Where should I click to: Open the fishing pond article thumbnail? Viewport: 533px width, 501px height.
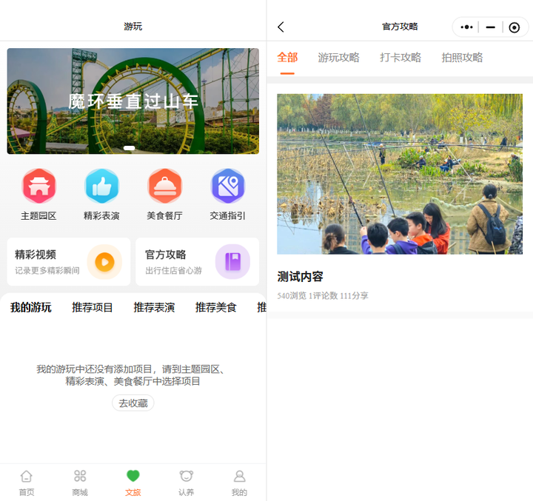click(400, 174)
